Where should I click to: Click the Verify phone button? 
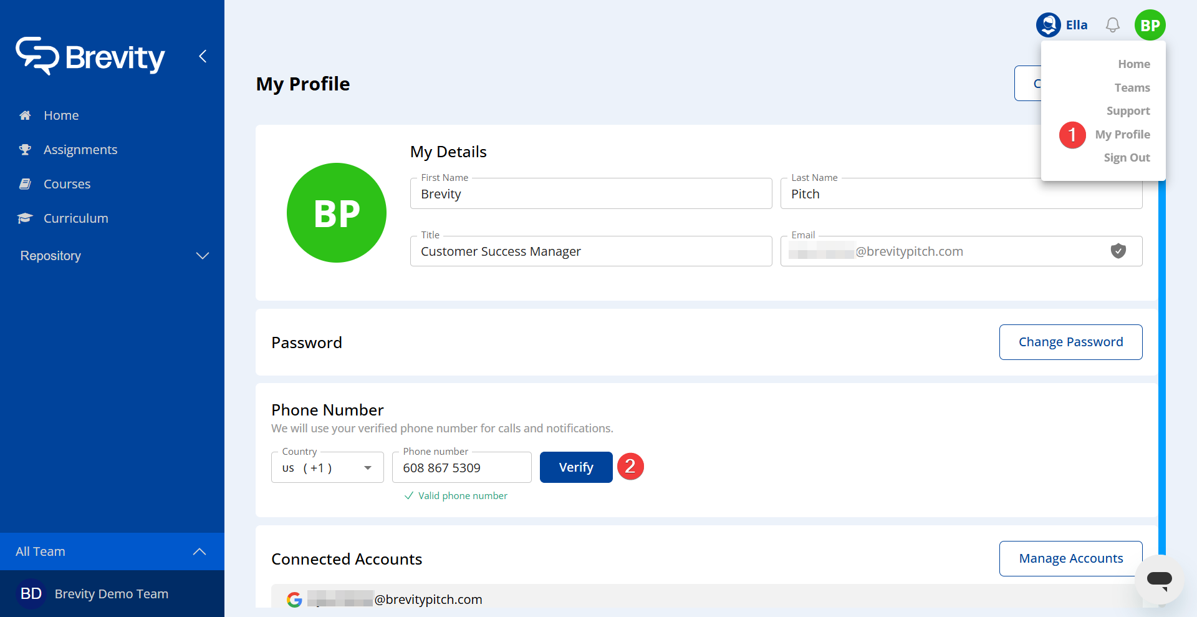click(576, 467)
